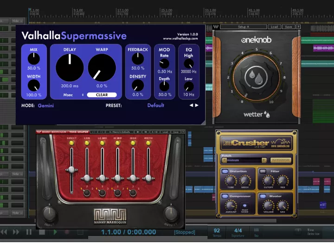Click the A to B copy button in Tone Shaper
334x243 pixels.
[154, 132]
